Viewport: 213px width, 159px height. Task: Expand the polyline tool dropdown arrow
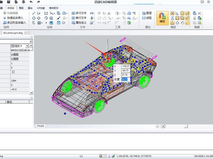[54, 13]
